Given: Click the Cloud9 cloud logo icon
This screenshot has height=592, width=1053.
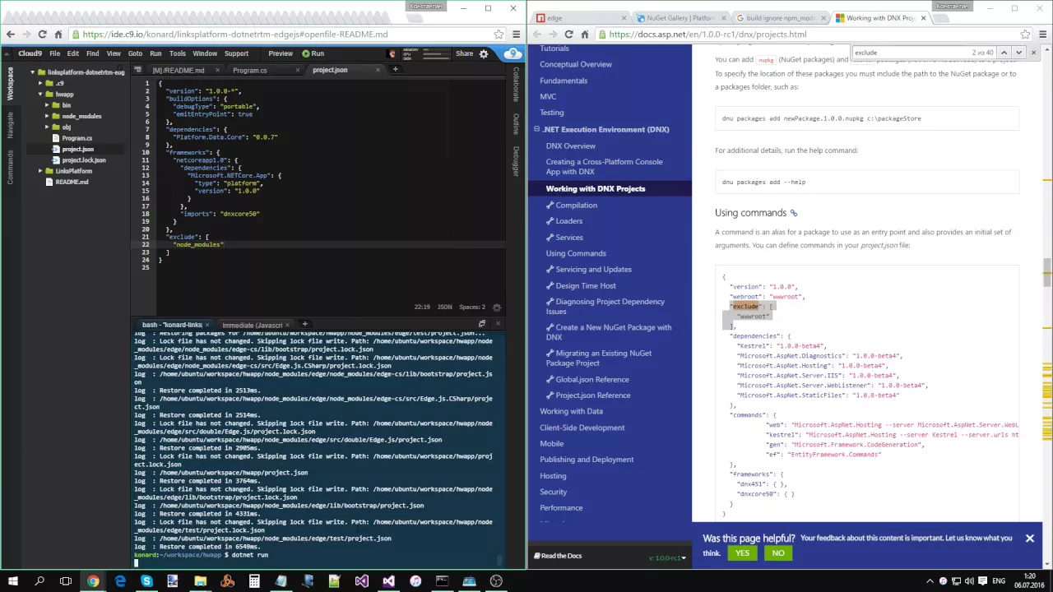Looking at the screenshot, I should pos(512,53).
